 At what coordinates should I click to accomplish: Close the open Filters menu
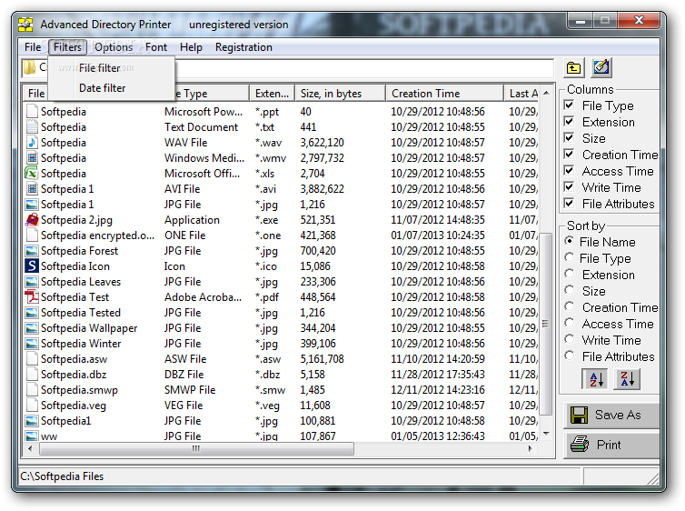coord(67,47)
